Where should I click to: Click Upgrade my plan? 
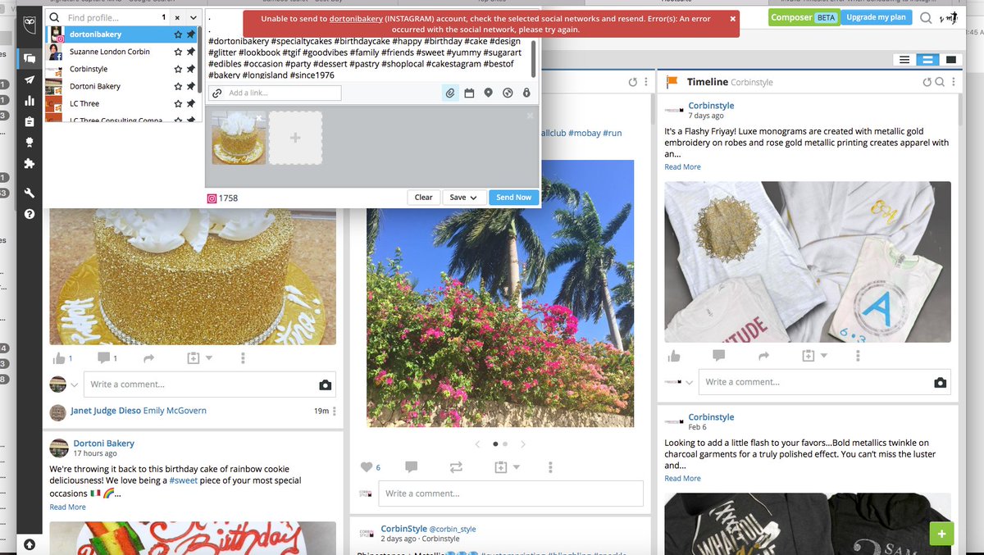click(877, 17)
